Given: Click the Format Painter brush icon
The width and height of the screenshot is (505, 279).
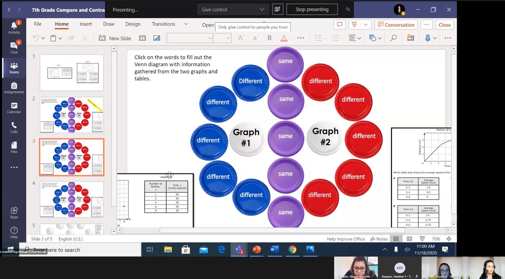Looking at the screenshot, I should [x=71, y=38].
